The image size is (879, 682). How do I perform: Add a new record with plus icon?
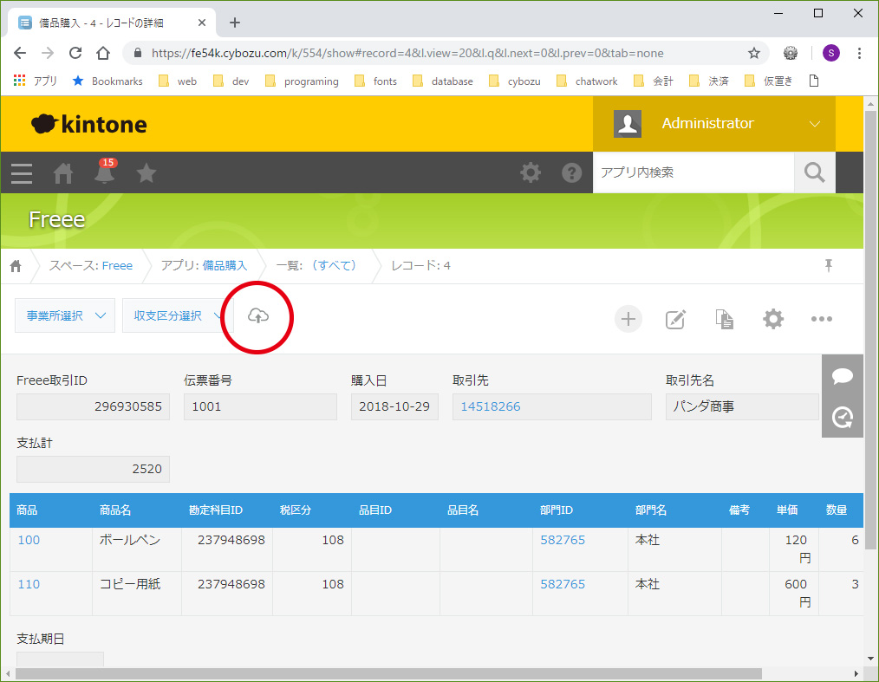point(628,319)
